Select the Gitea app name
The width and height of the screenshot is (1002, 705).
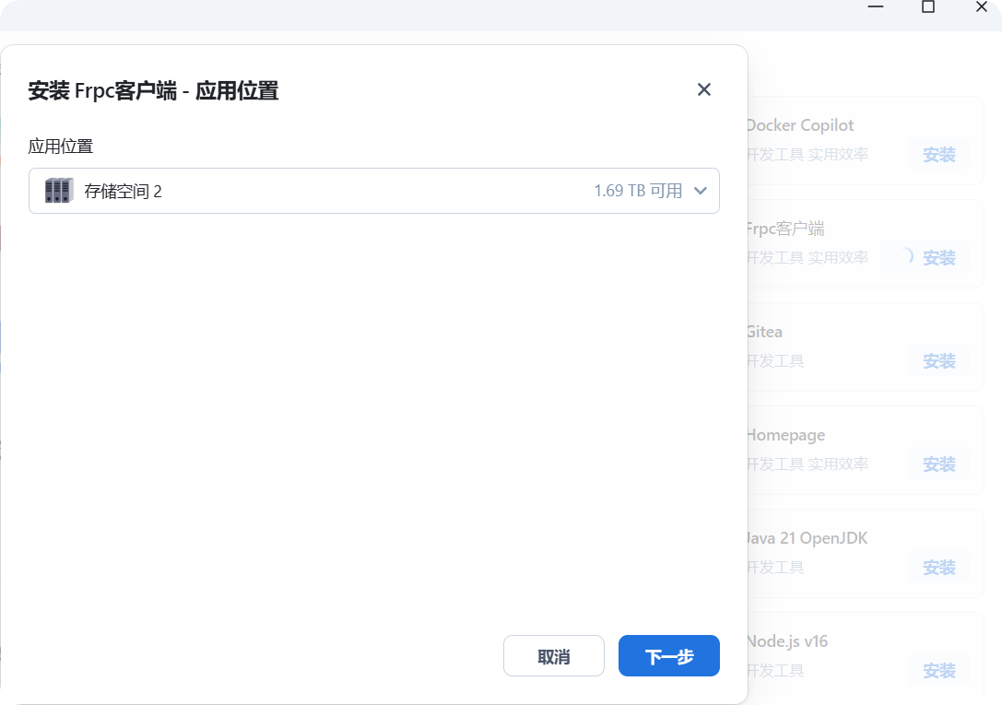point(764,332)
